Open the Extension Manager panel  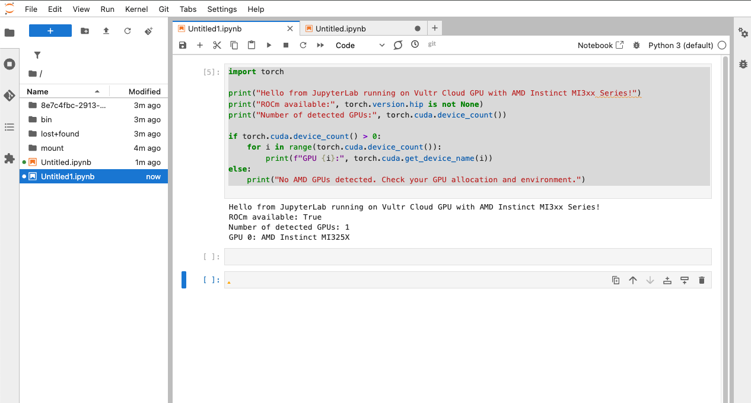[x=9, y=158]
